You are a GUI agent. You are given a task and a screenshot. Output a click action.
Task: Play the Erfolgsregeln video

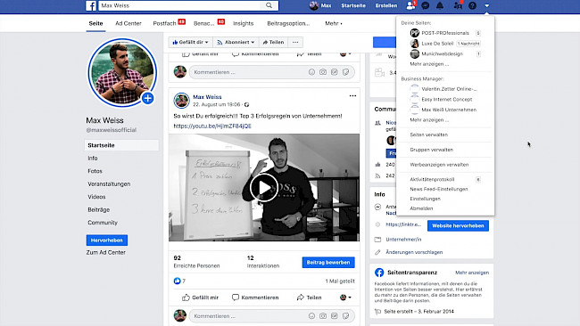pyautogui.click(x=264, y=188)
